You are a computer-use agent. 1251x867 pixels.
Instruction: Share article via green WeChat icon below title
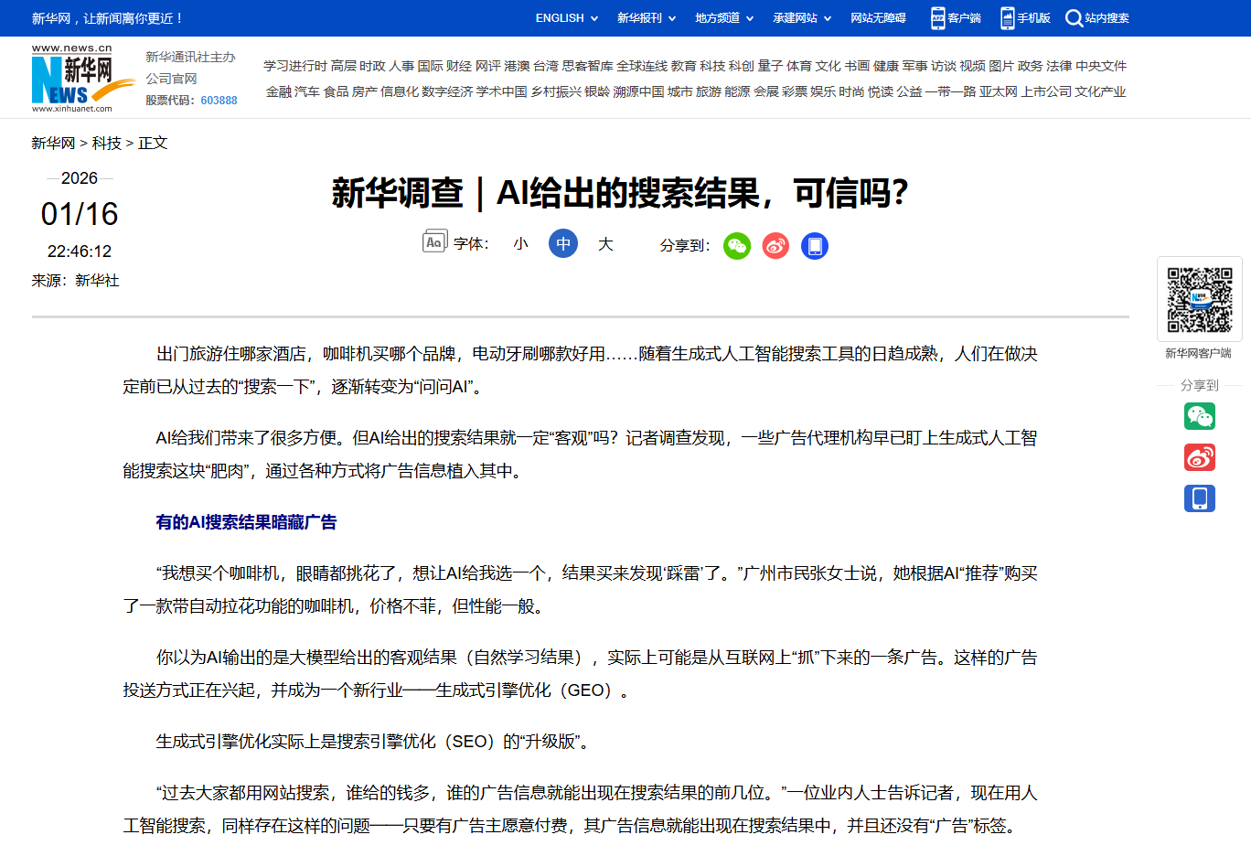pyautogui.click(x=736, y=246)
